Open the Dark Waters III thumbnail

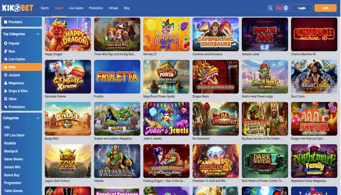265,161
